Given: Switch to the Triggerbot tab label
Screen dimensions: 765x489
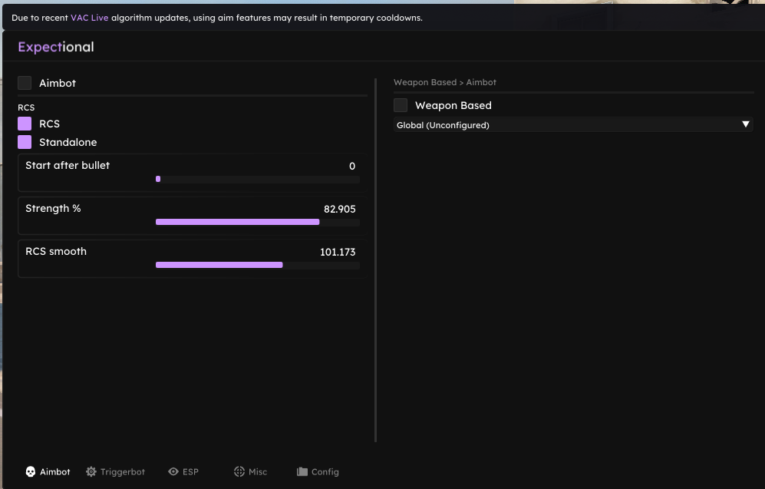Looking at the screenshot, I should click(x=123, y=472).
